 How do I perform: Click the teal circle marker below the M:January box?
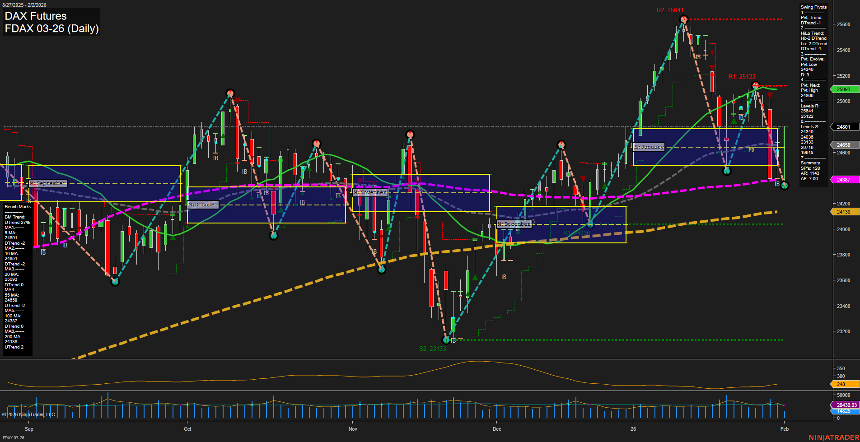(728, 171)
